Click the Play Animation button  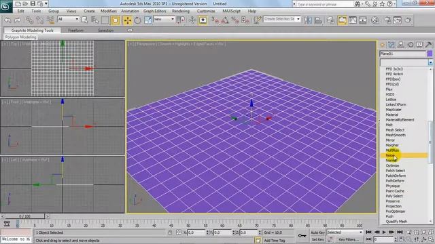point(384,232)
